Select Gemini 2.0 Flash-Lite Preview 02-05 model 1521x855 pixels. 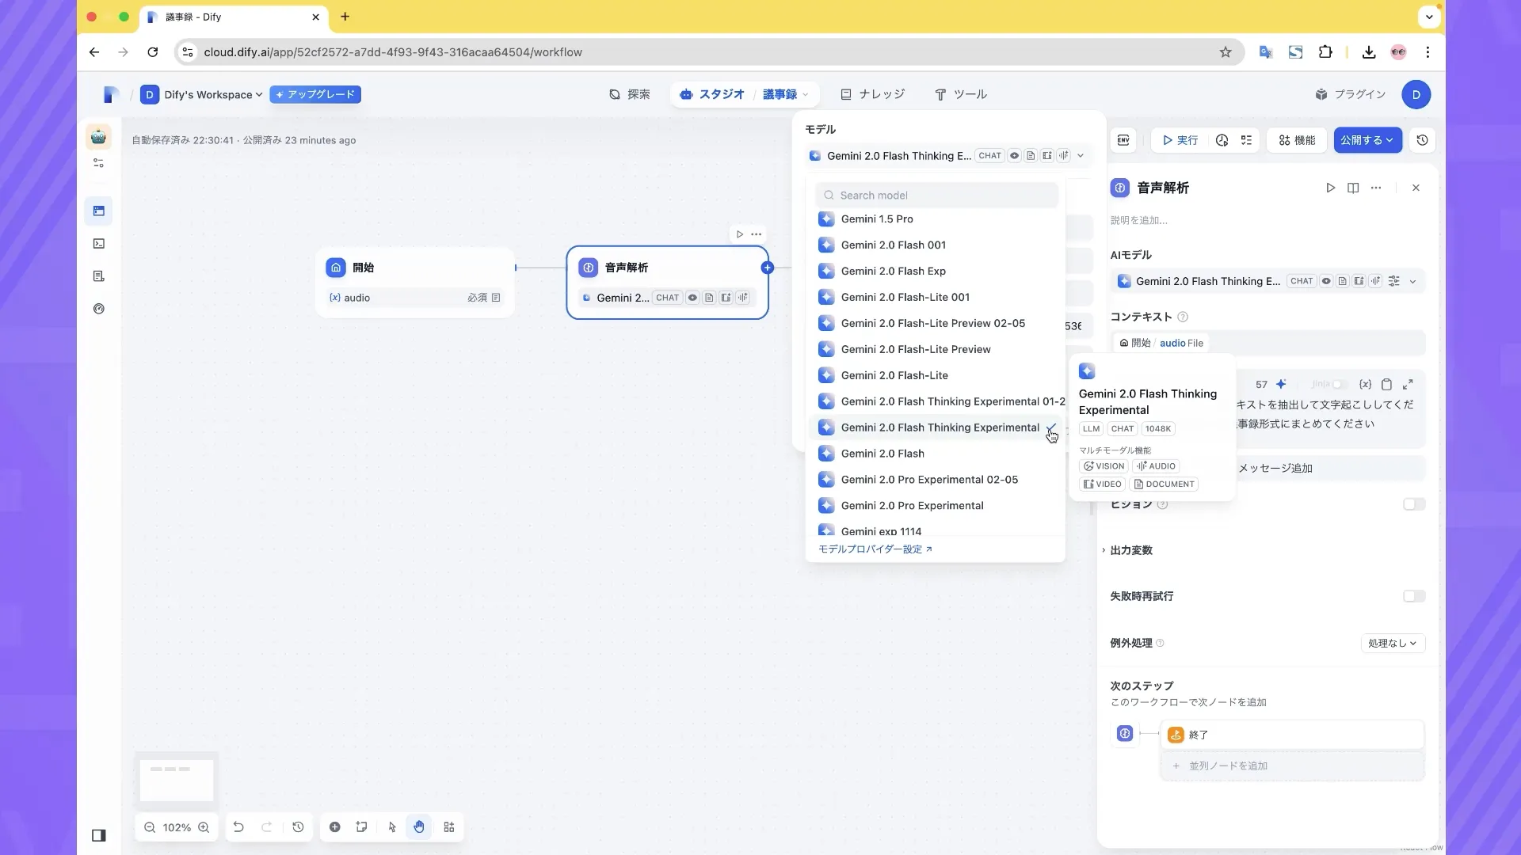936,324
